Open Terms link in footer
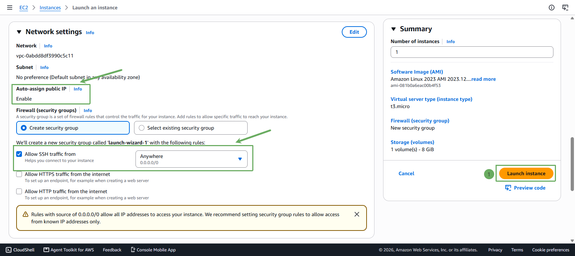This screenshot has height=256, width=575. click(x=517, y=250)
